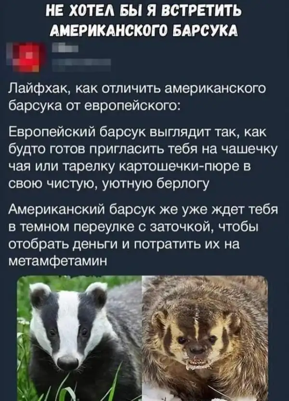Viewport: 289px width, 401px height.
Task: Click the headline line 'НЕ ХОТЕЛ БЫ Я ВСТРЕТИТЬ'
Action: [x=144, y=12]
